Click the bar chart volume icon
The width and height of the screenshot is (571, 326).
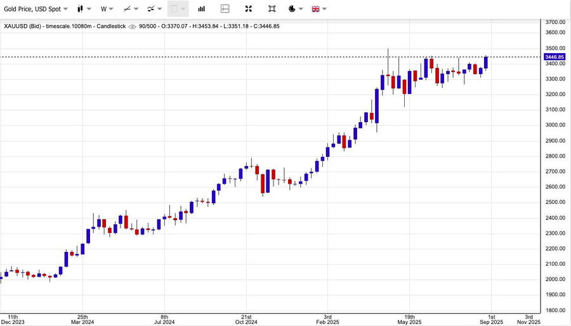point(201,9)
